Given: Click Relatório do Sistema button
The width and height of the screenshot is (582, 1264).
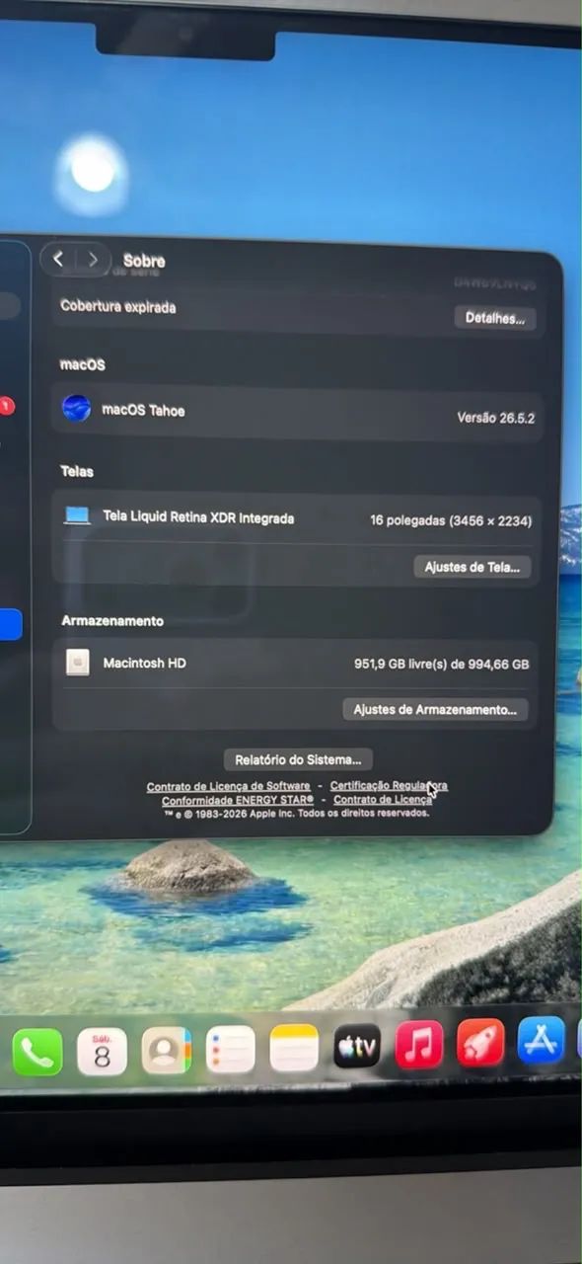Looking at the screenshot, I should tap(298, 759).
